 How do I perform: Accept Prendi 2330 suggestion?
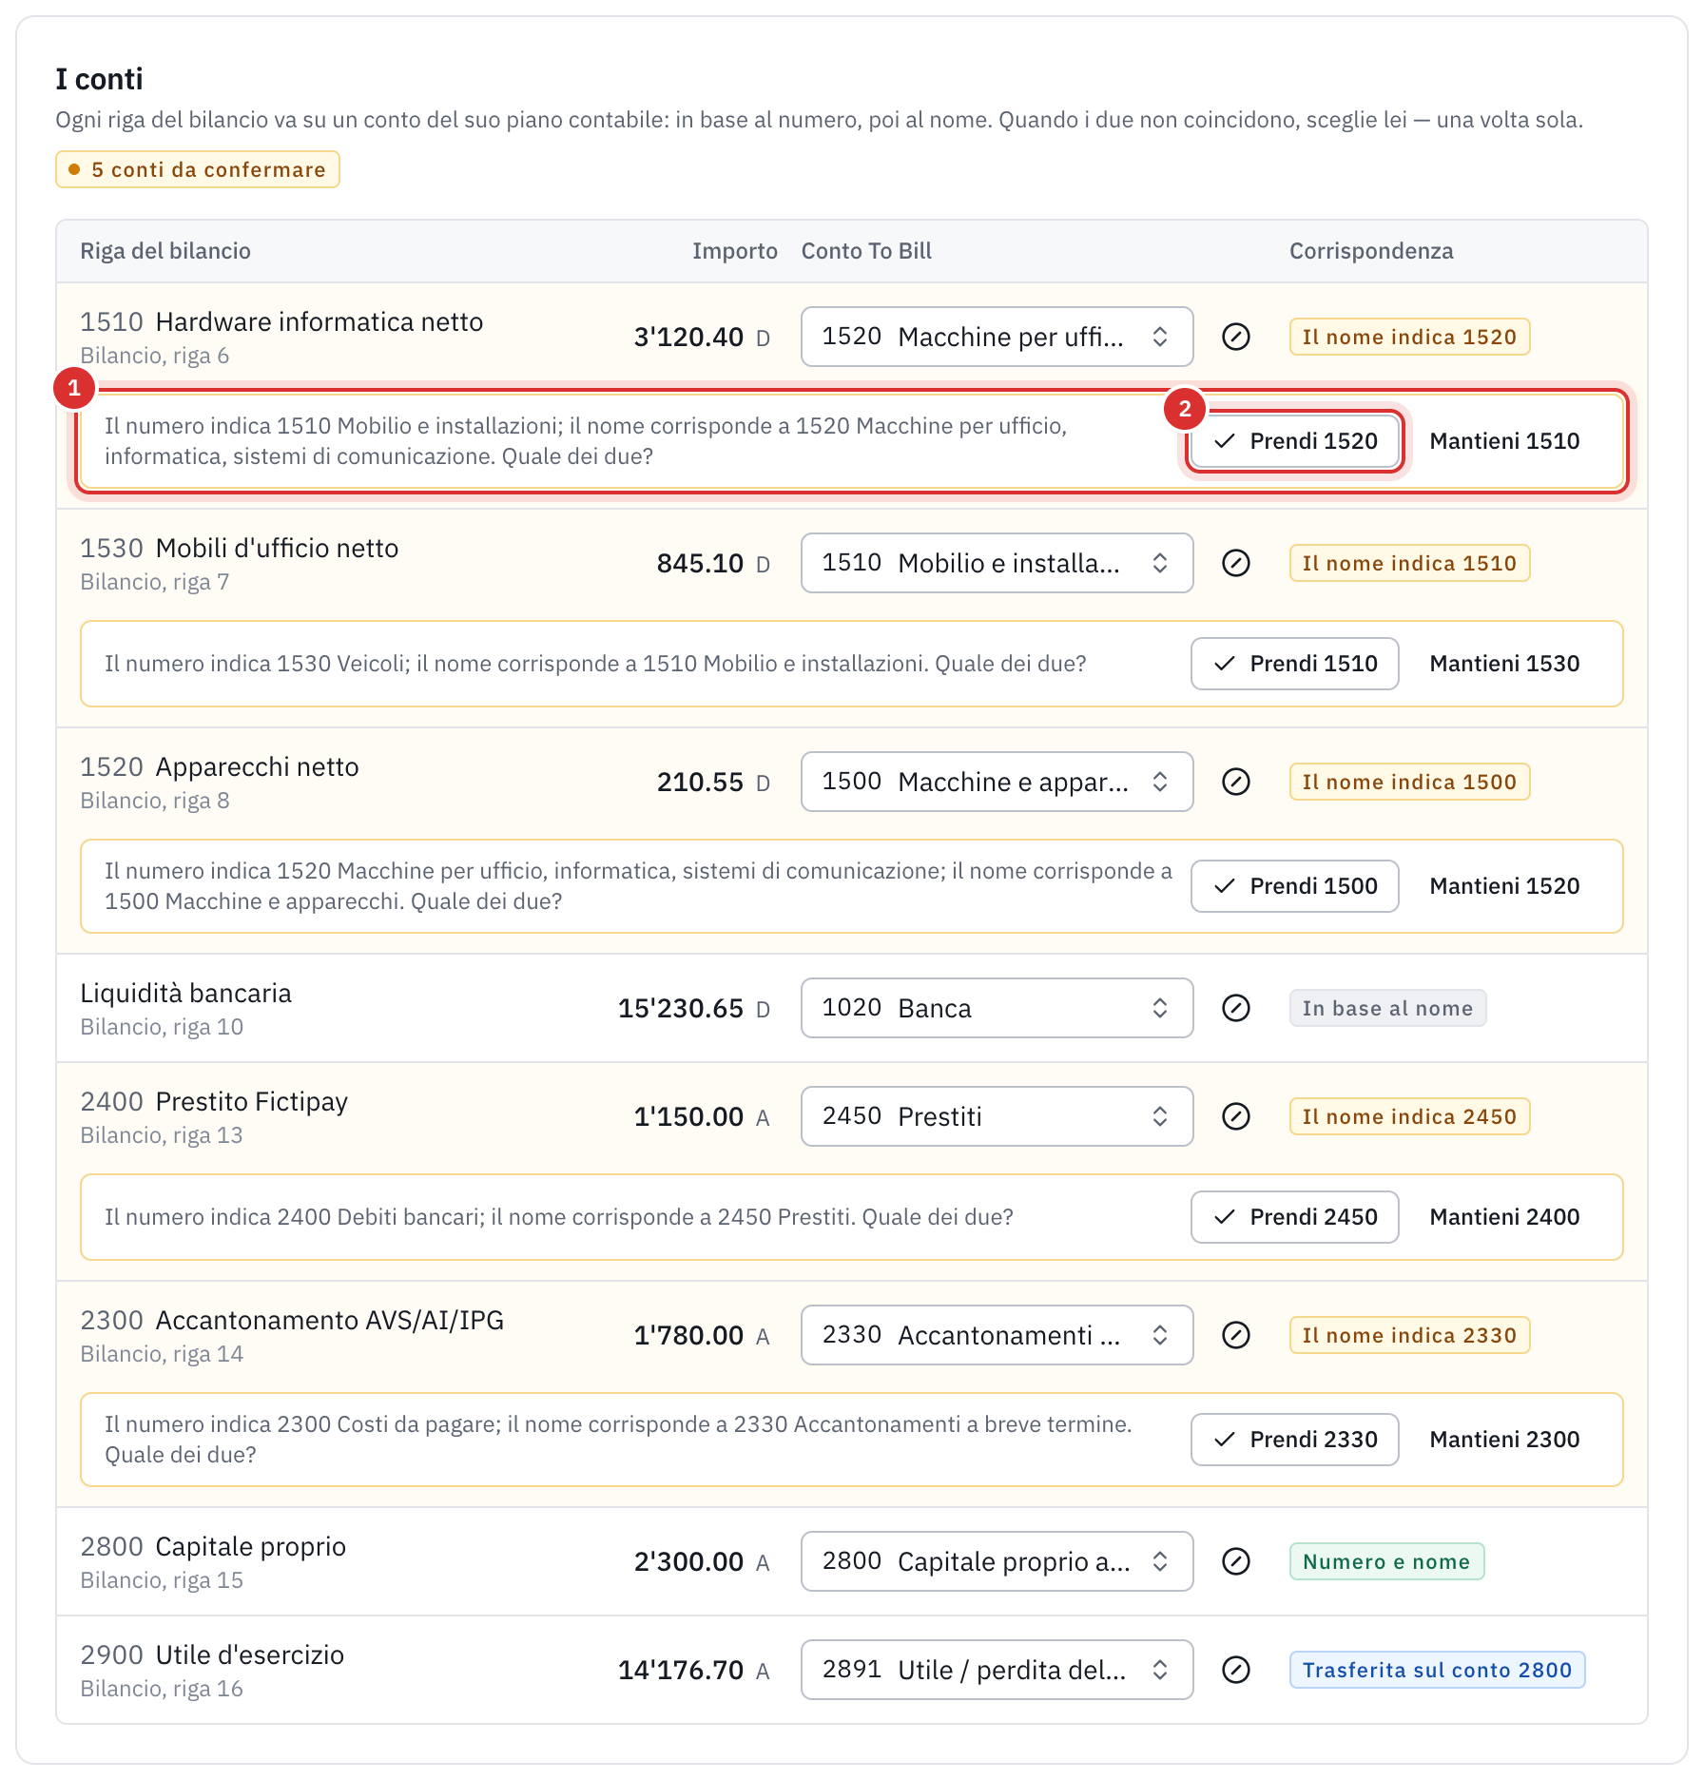click(x=1295, y=1440)
